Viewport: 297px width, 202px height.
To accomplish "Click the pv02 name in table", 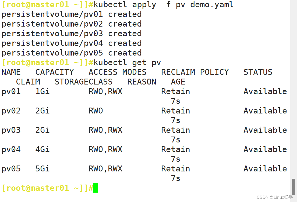I will tap(11, 111).
